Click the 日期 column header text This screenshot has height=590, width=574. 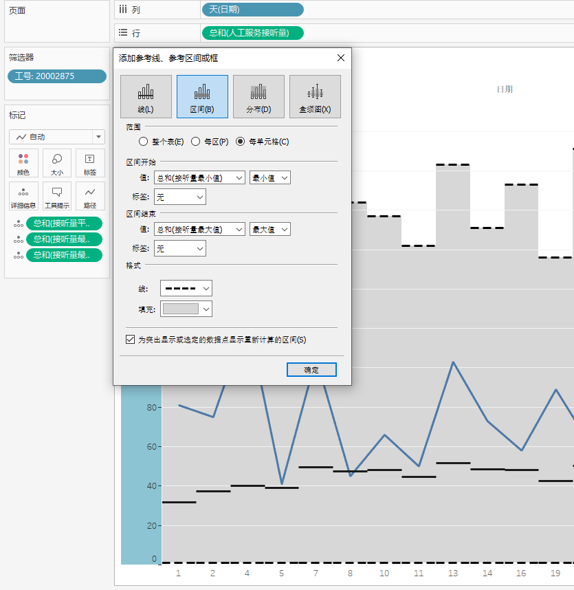(x=505, y=89)
